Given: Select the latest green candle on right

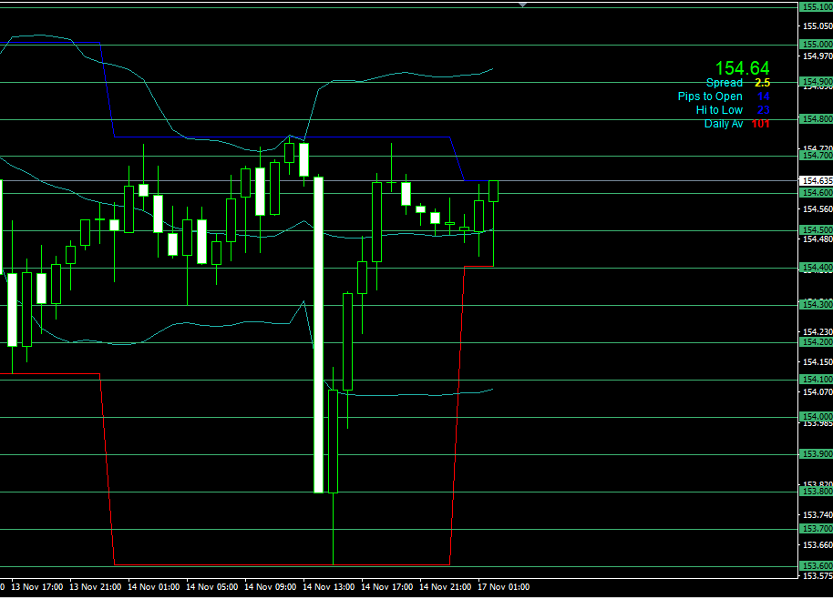Looking at the screenshot, I should 494,190.
